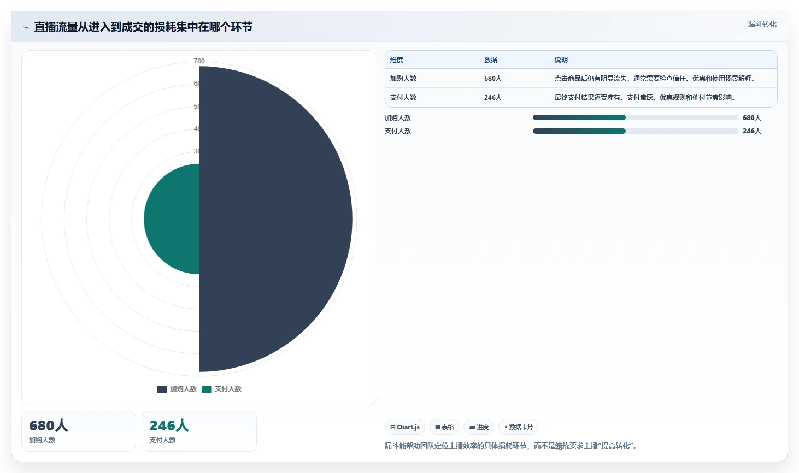This screenshot has width=799, height=473.
Task: Click the teal half-circle chart segment
Action: click(x=172, y=219)
